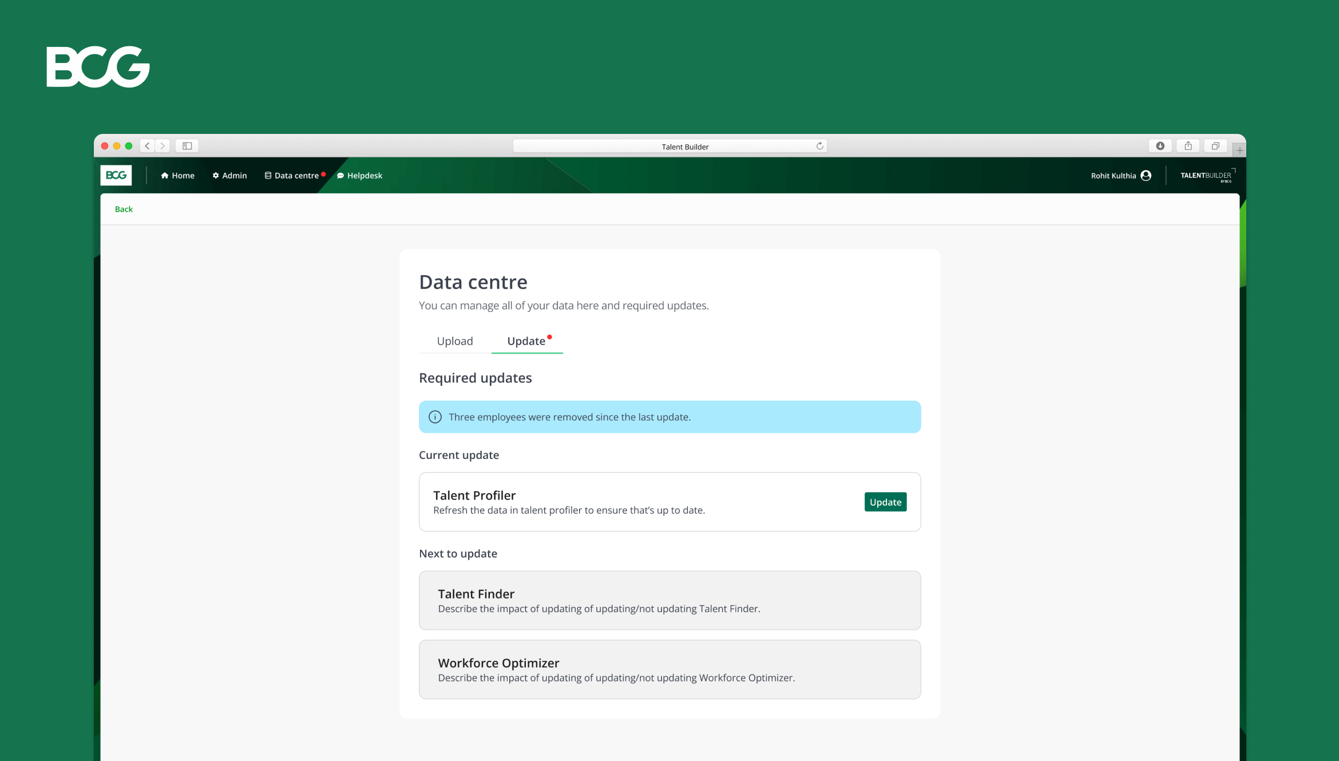Screen dimensions: 1339x761
Task: Click the Talent Finder card
Action: (669, 600)
